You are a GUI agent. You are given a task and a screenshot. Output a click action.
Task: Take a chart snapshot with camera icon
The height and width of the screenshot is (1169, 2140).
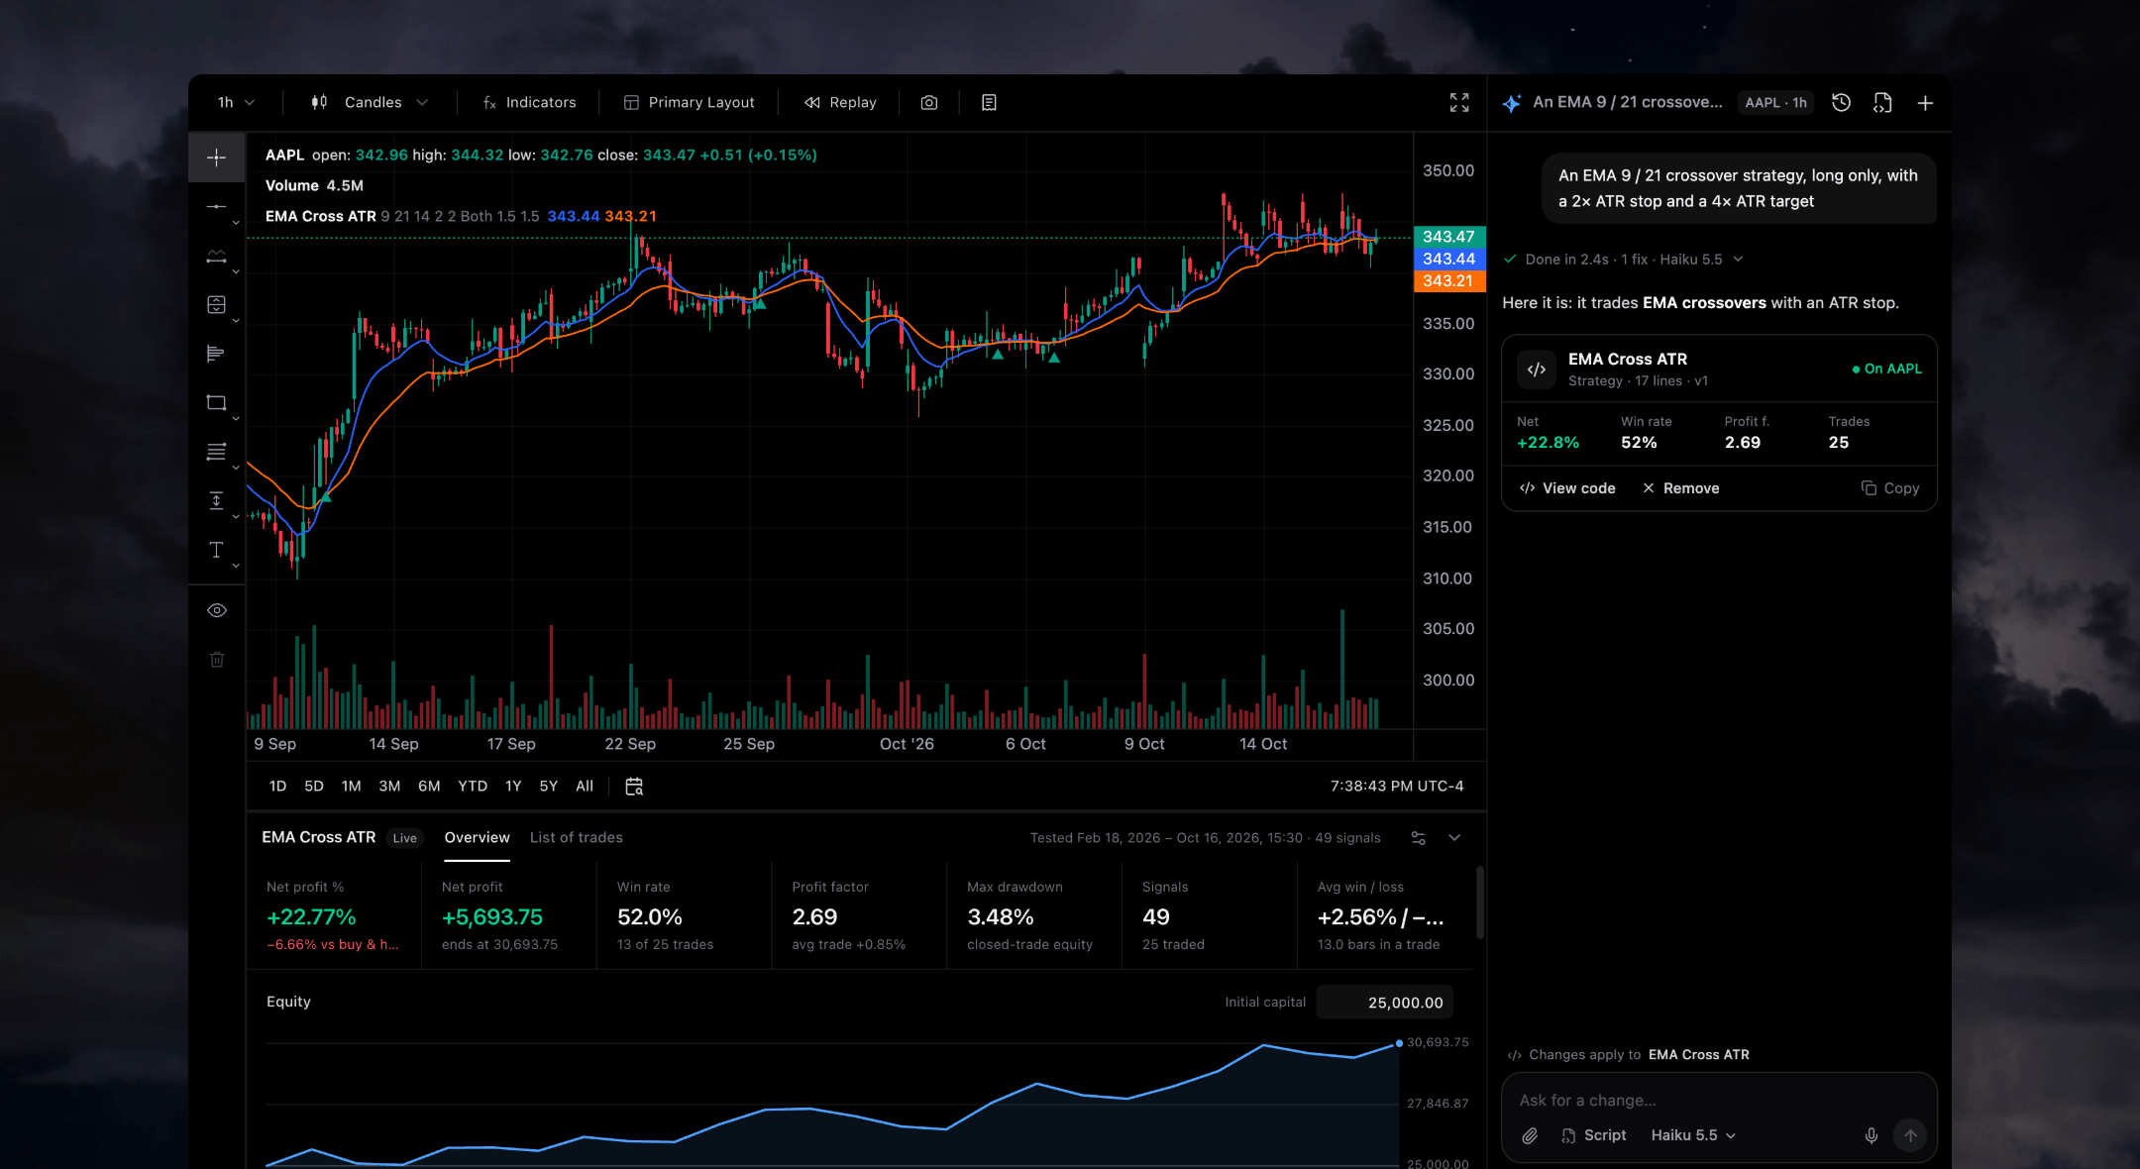pos(929,103)
